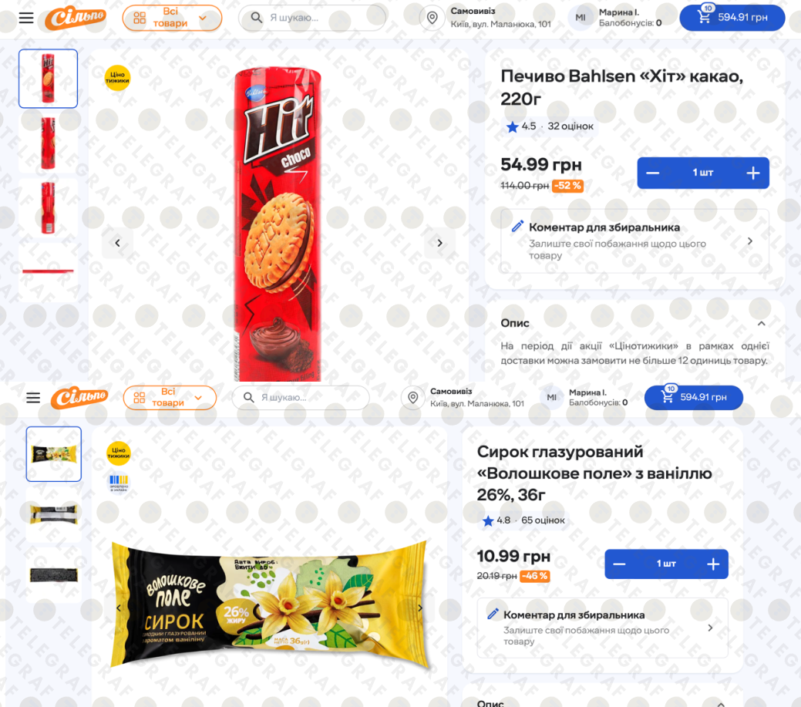The image size is (801, 707).
Task: Select the third Hit cookie thumbnail
Action: [48, 208]
